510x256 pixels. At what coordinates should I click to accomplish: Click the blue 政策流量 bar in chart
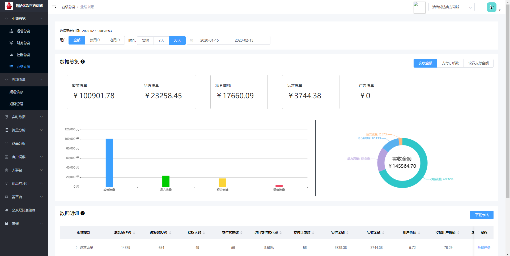click(109, 162)
